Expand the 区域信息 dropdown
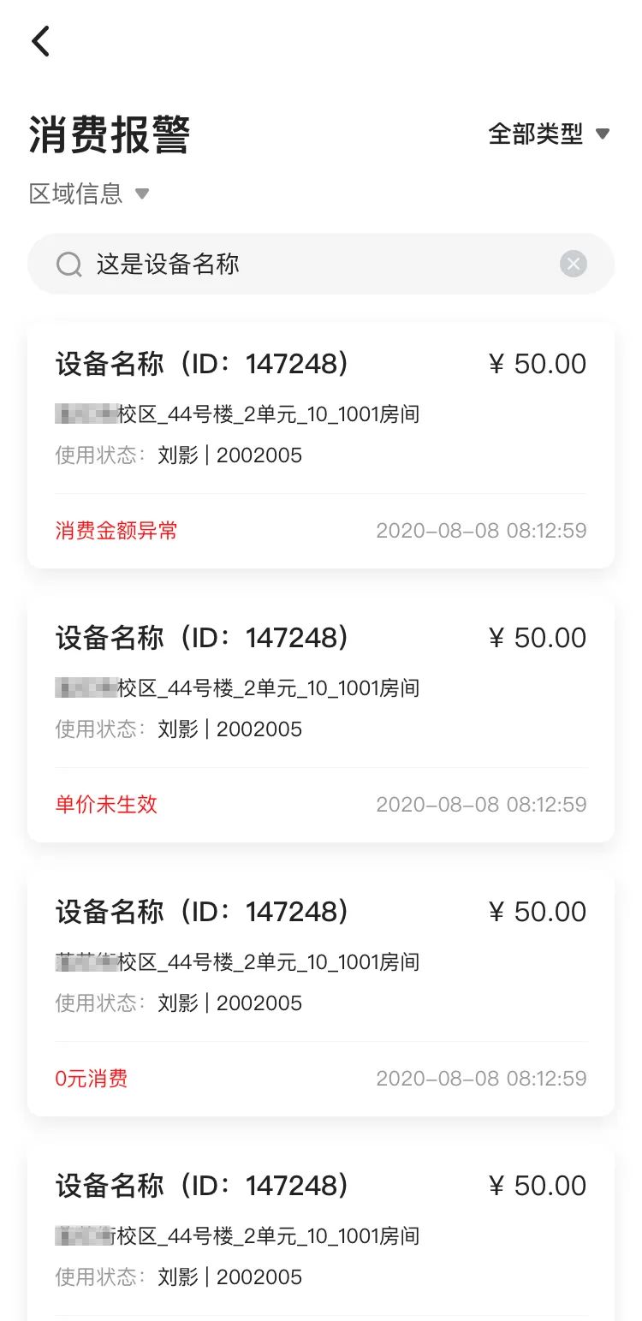This screenshot has width=642, height=1321. click(x=89, y=193)
